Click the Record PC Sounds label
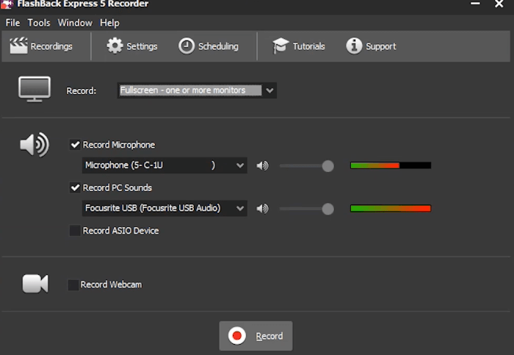The width and height of the screenshot is (514, 355). (x=117, y=187)
